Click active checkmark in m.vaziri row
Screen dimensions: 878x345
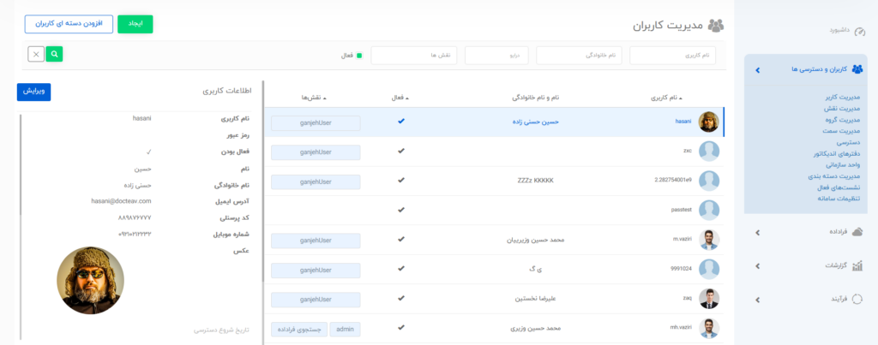pos(400,240)
